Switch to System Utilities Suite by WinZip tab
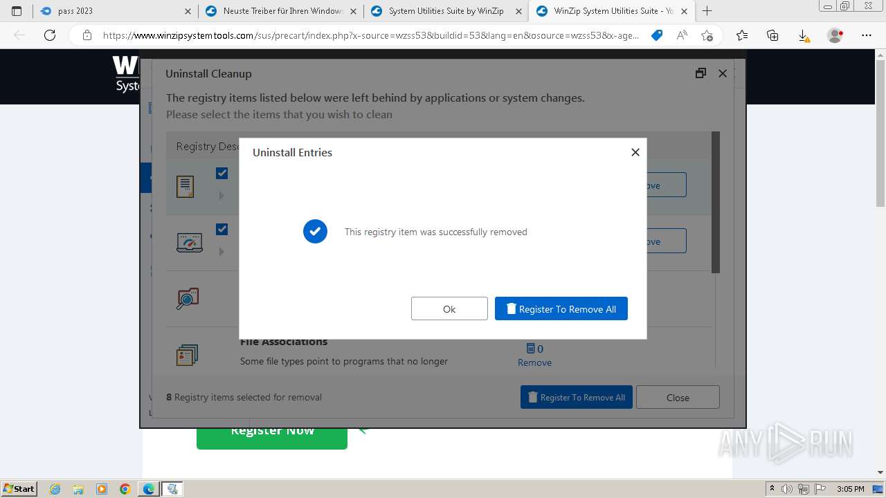886x498 pixels. (445, 11)
